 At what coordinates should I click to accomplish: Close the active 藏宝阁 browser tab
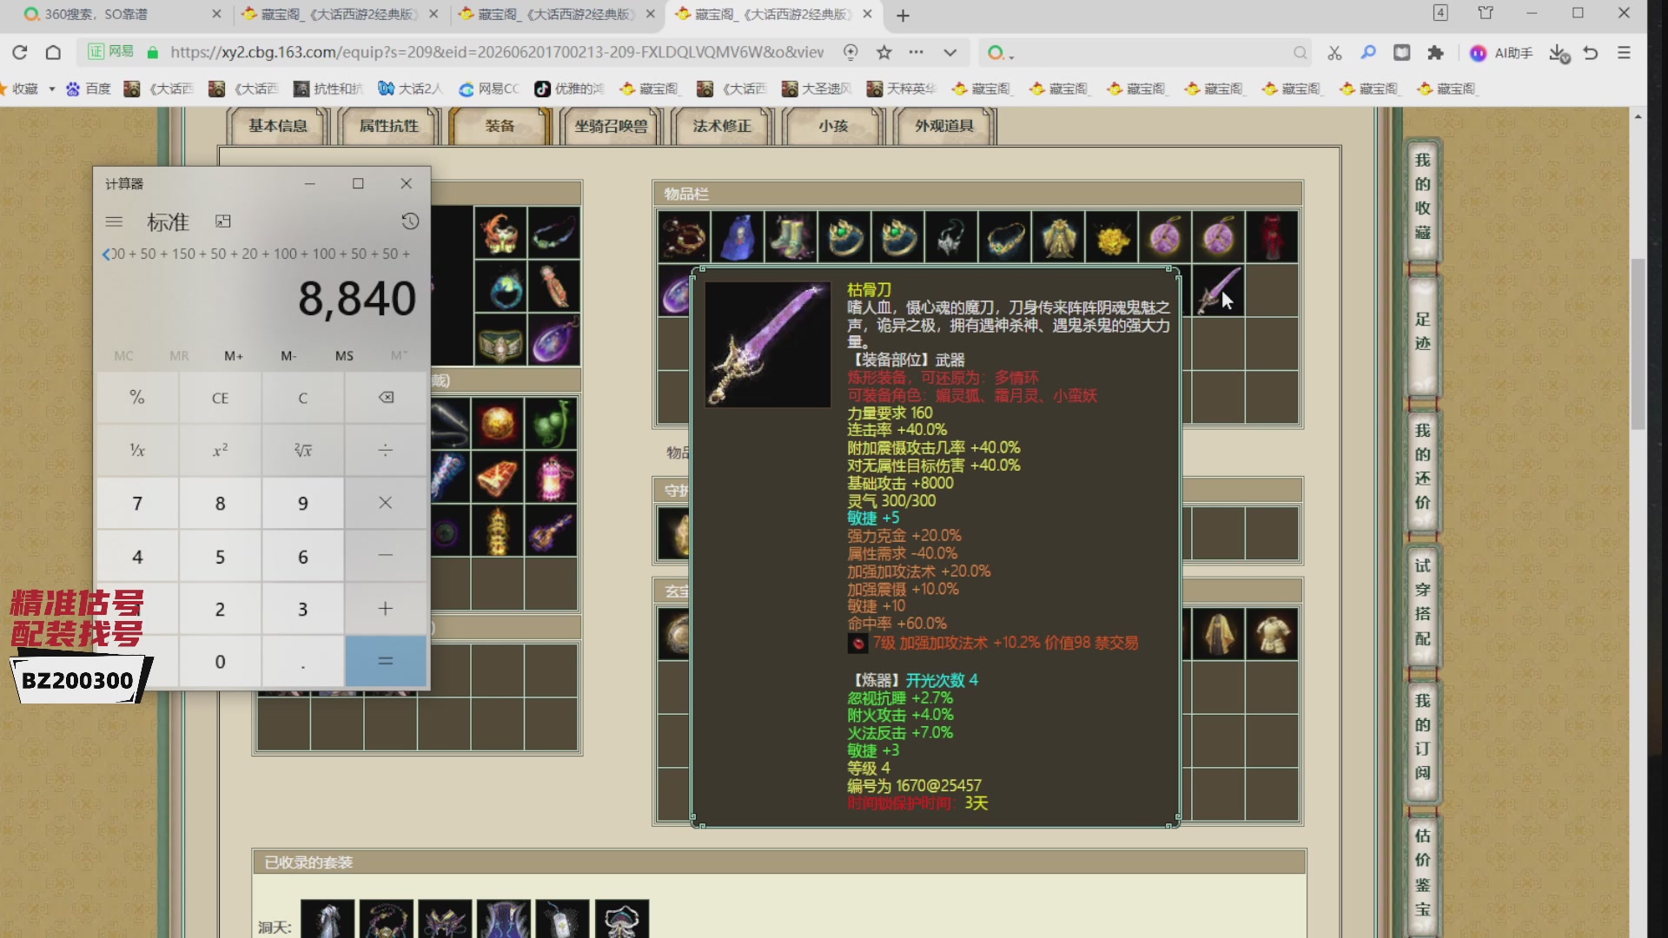tap(867, 15)
